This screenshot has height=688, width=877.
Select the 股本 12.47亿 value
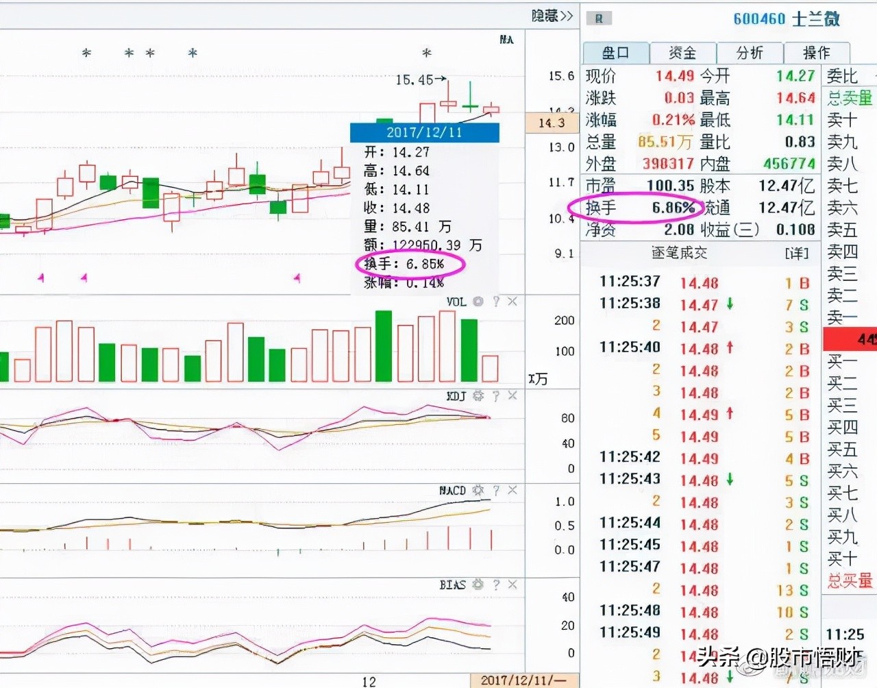[x=787, y=186]
